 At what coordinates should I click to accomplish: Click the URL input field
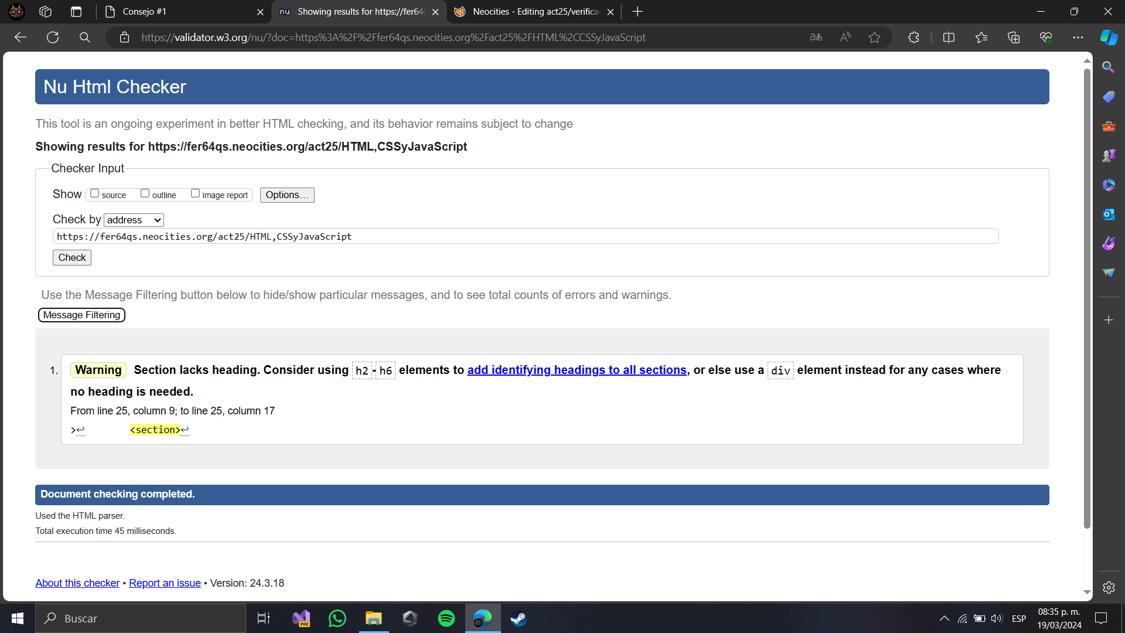(527, 237)
